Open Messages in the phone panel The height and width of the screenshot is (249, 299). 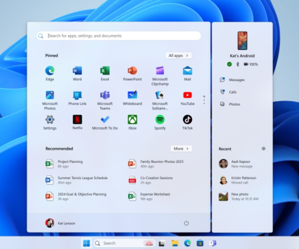[236, 80]
